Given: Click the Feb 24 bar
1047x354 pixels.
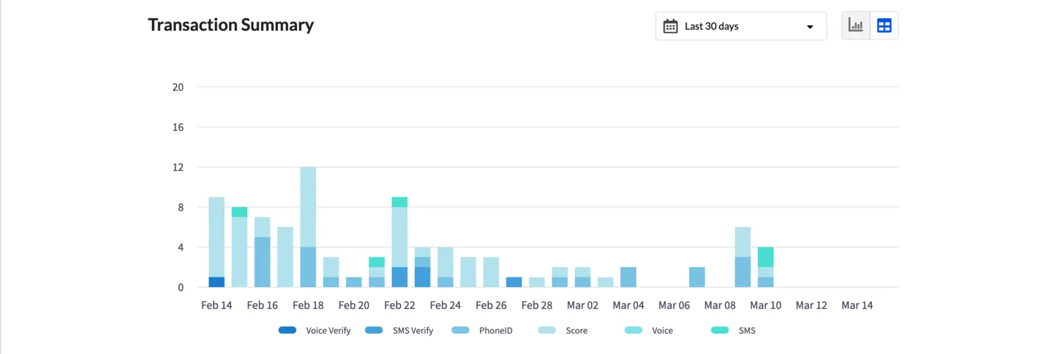Looking at the screenshot, I should (446, 267).
